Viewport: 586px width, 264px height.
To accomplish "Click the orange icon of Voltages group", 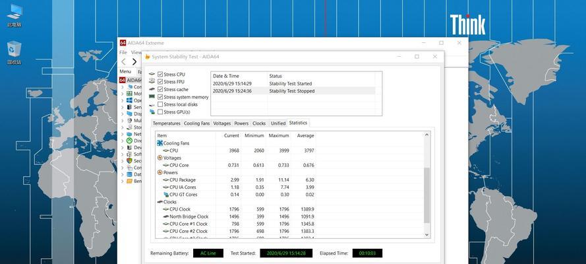I will pos(160,158).
